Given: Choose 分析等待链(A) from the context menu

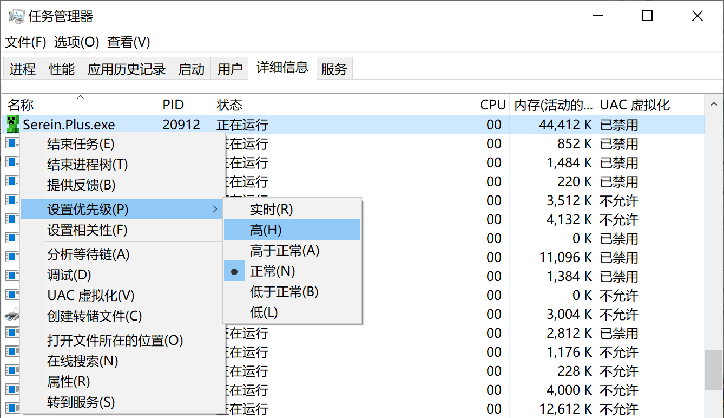Looking at the screenshot, I should pos(122,254).
